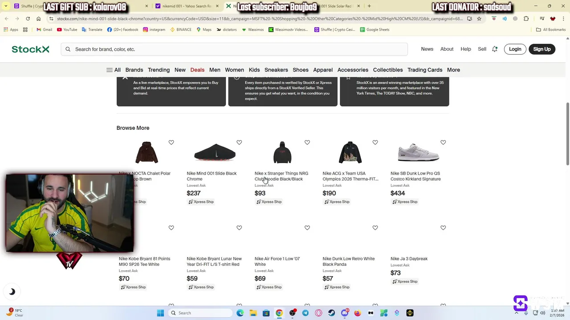Open the Help link in header

point(466,49)
